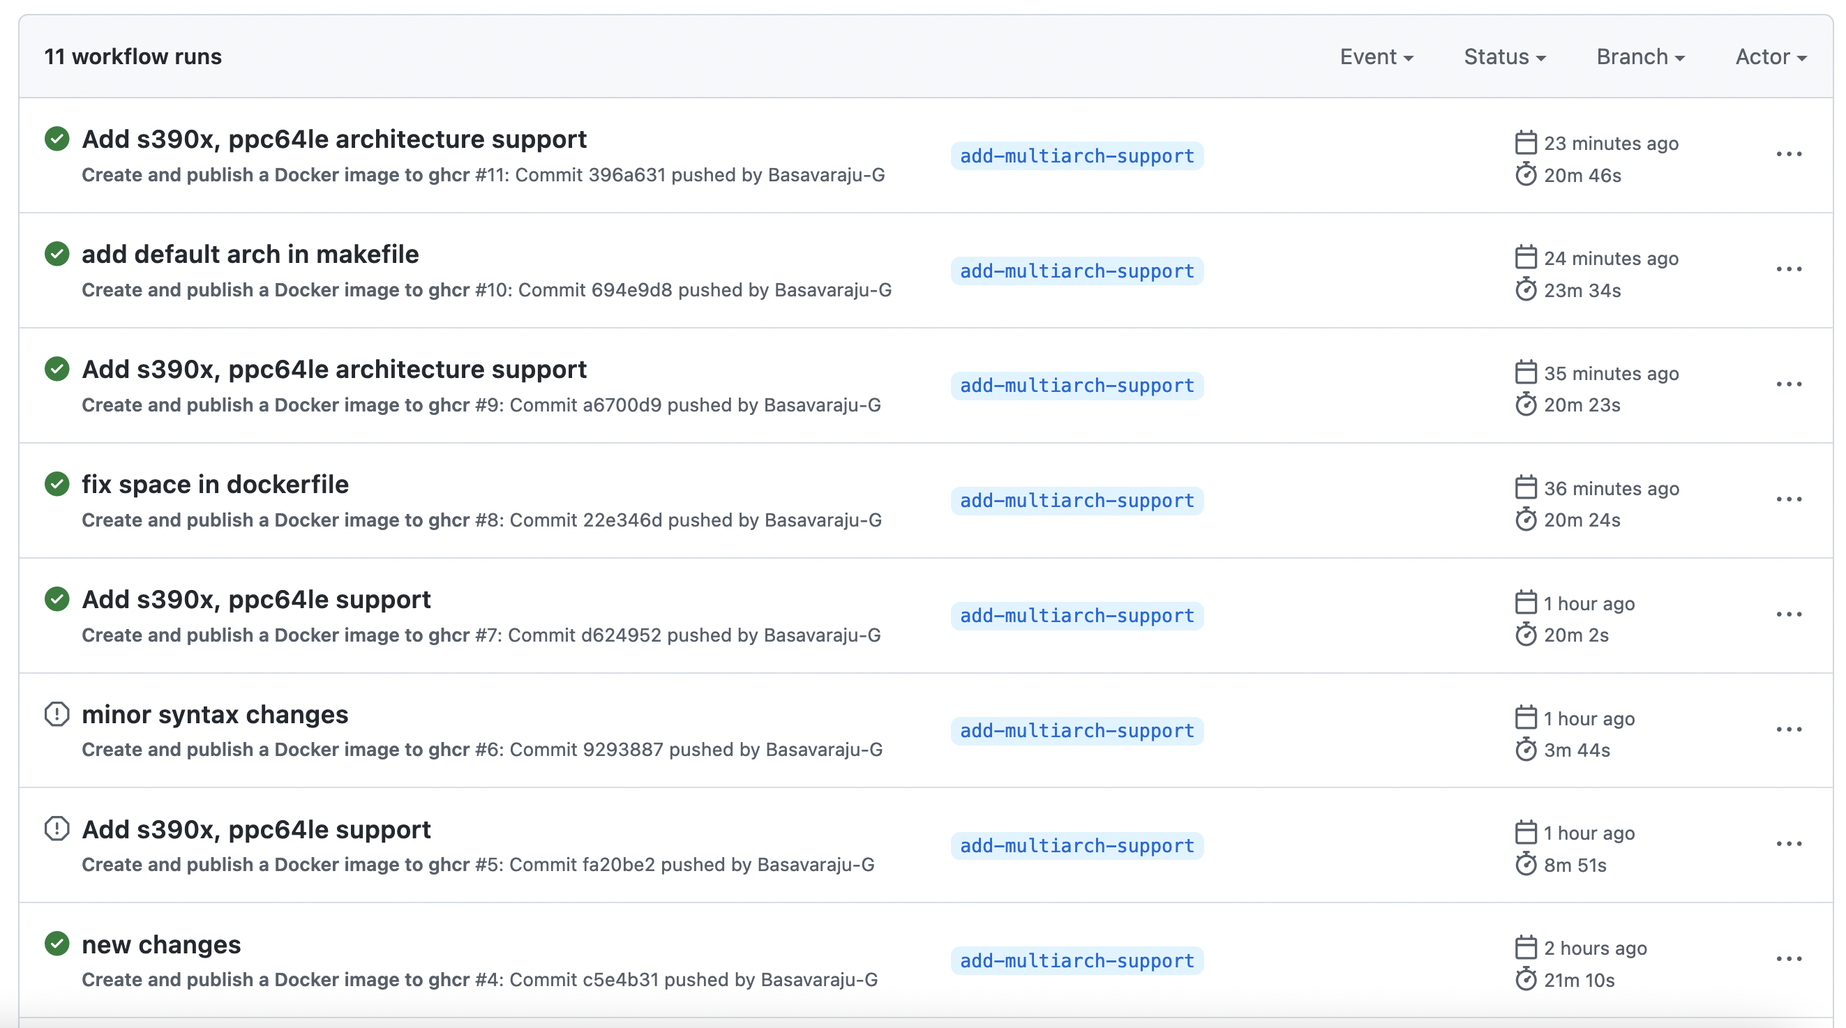Viewport: 1846px width, 1028px height.
Task: Click the green success icon for run #11
Action: tap(57, 139)
